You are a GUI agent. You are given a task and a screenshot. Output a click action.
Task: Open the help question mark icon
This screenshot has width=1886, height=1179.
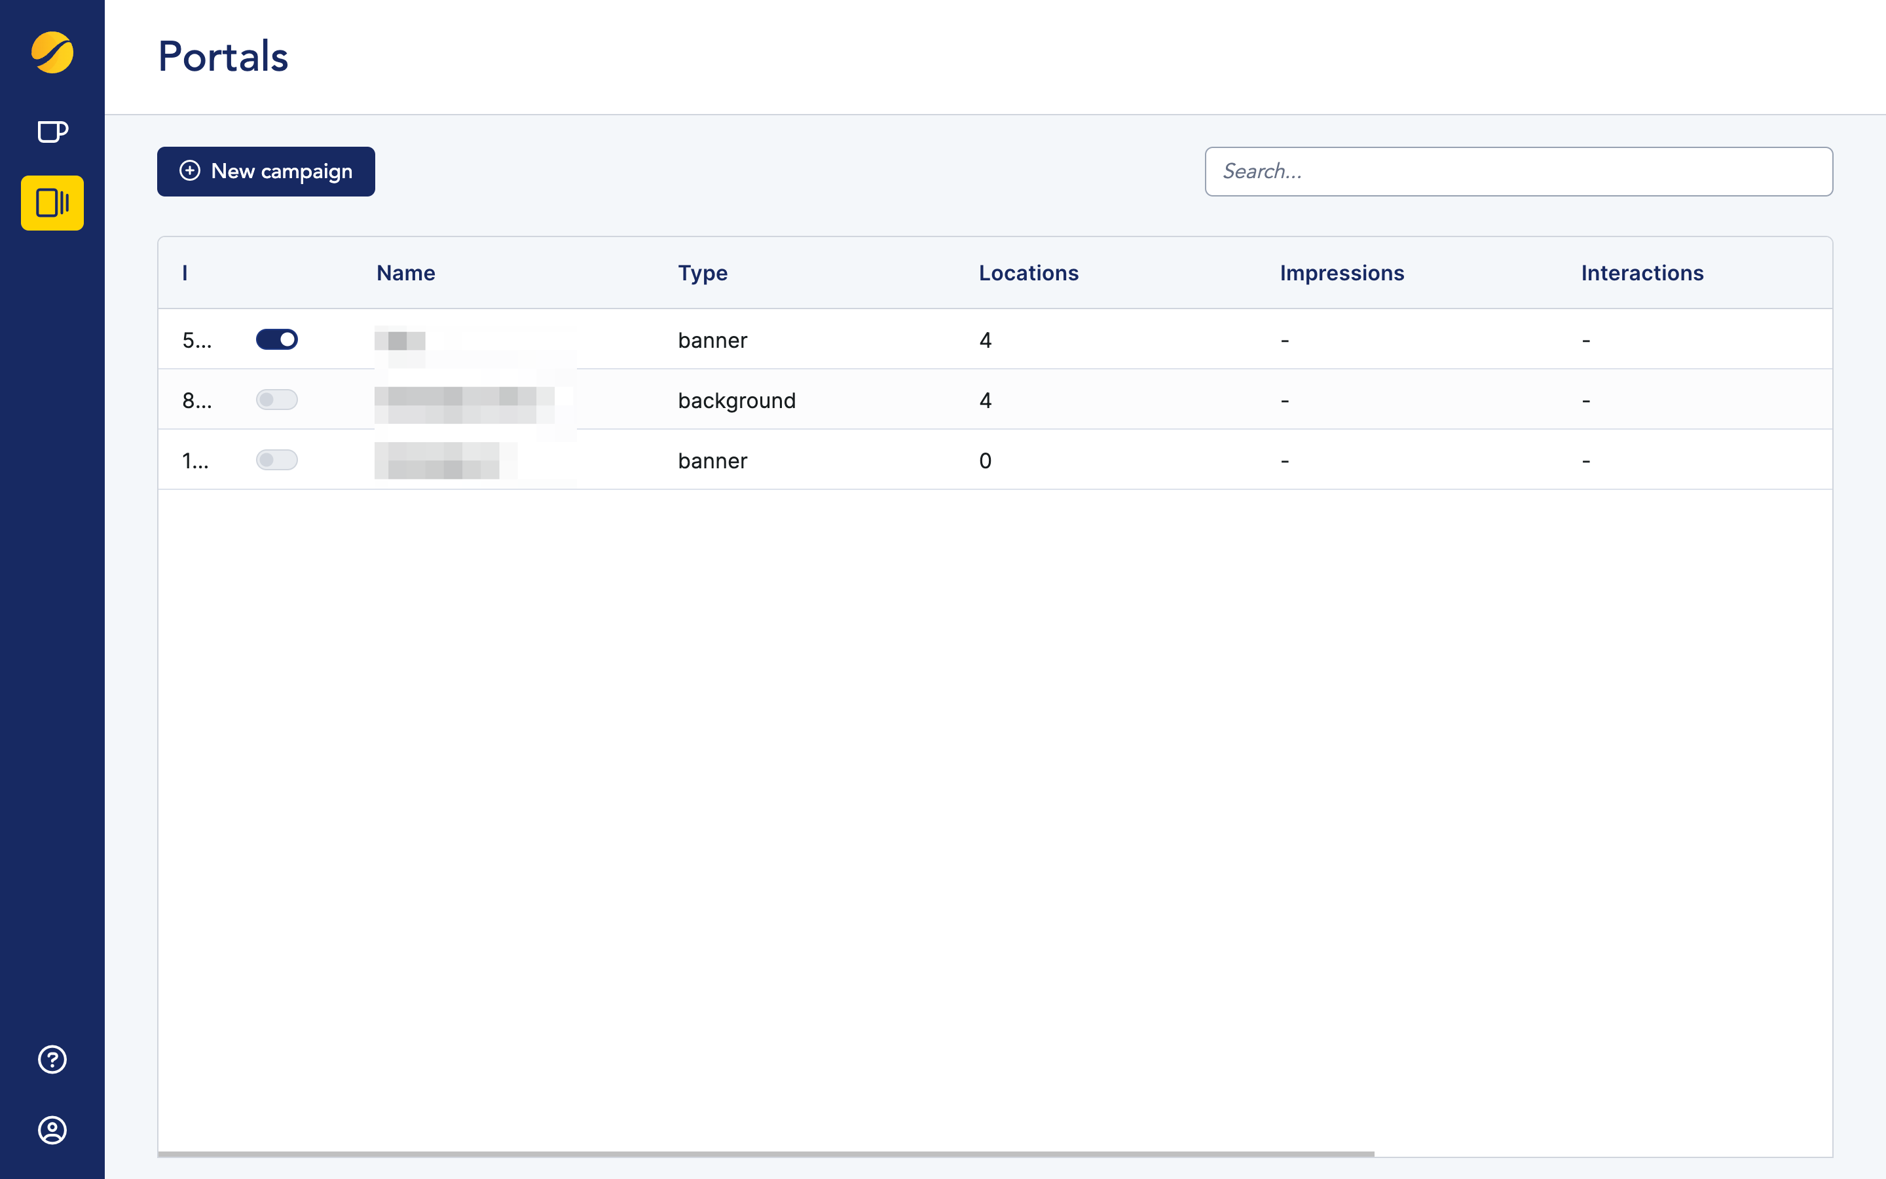click(x=52, y=1059)
